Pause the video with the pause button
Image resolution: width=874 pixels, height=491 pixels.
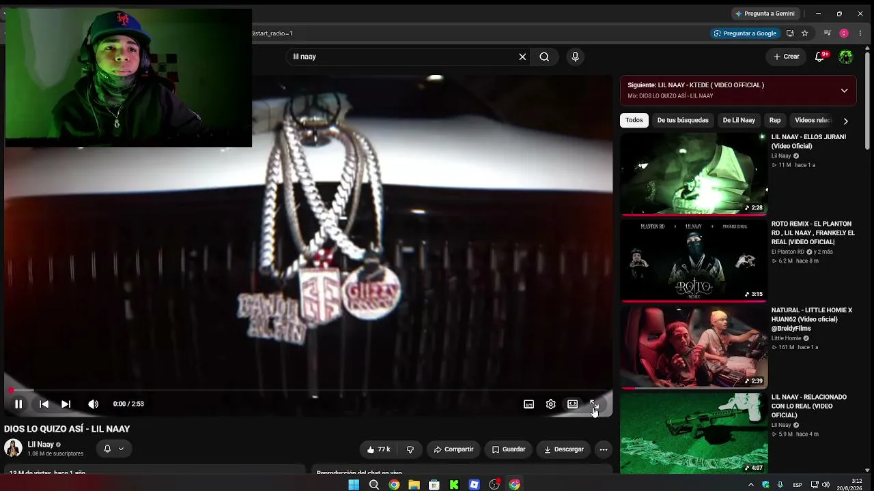[18, 404]
